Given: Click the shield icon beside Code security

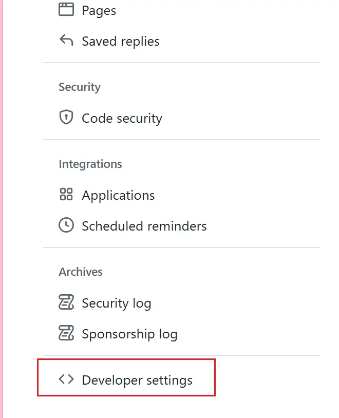Looking at the screenshot, I should (x=66, y=118).
